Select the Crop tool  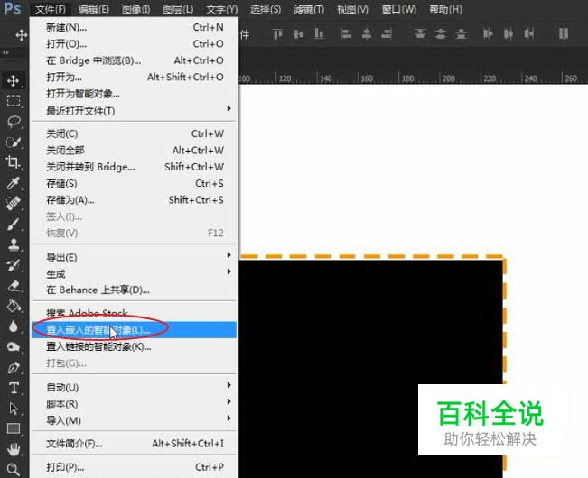14,162
